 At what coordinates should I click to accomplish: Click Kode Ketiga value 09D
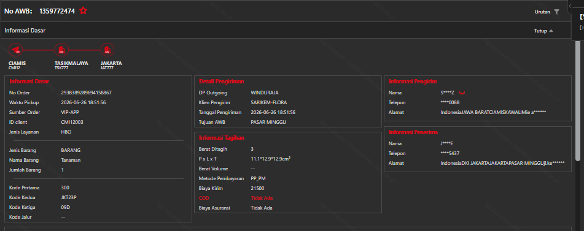click(x=66, y=207)
